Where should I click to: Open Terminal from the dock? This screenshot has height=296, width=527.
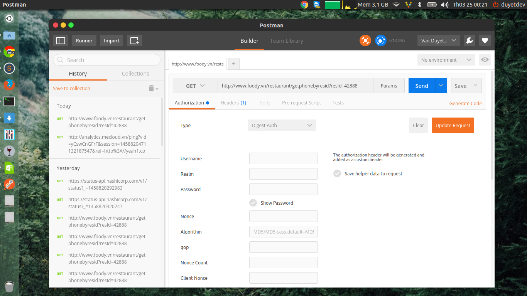coord(9,101)
